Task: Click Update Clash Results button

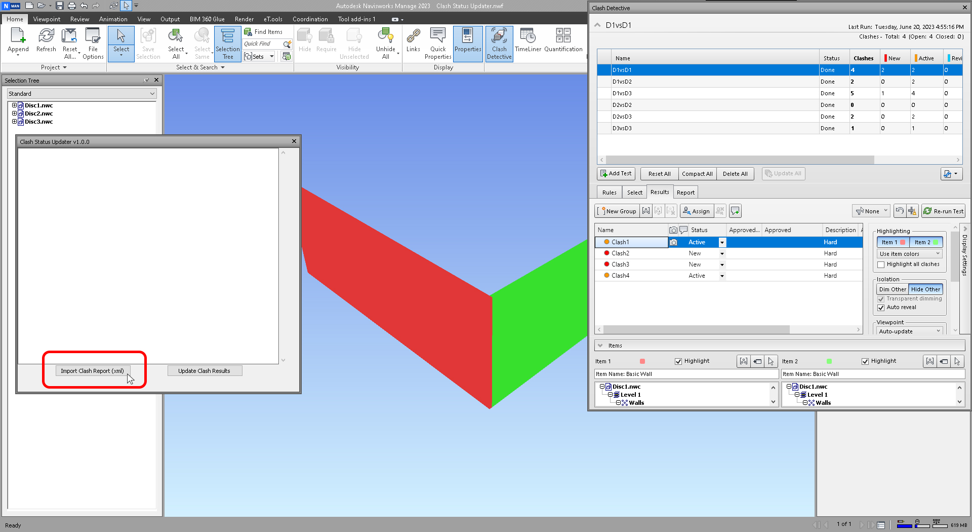Action: (204, 371)
